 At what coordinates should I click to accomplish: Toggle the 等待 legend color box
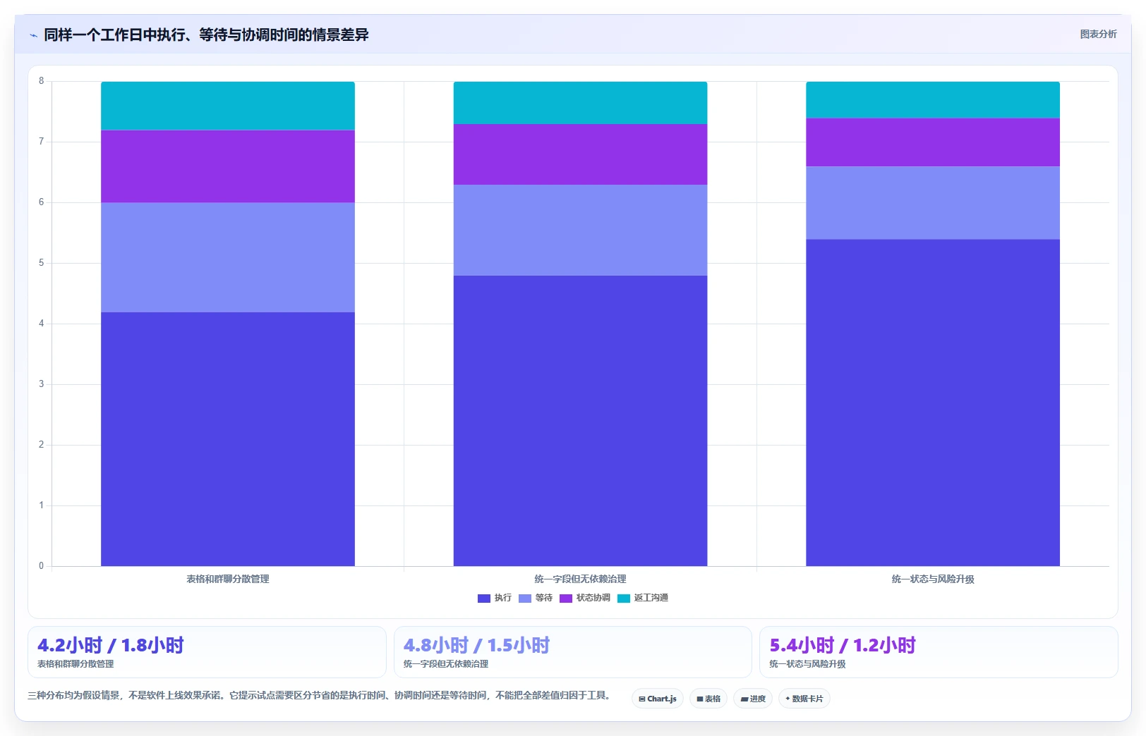pyautogui.click(x=525, y=599)
